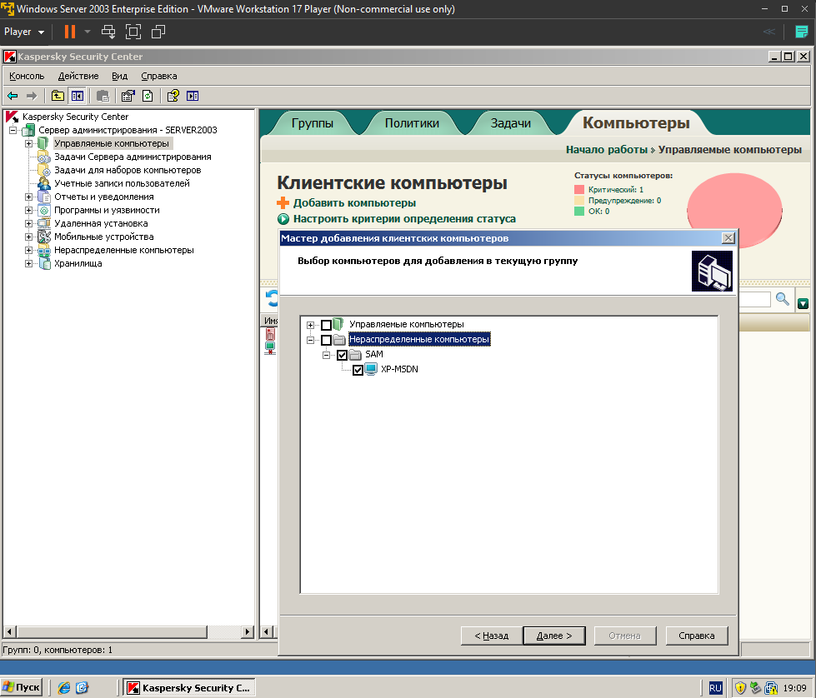816x698 pixels.
Task: Click the Up one level folder icon
Action: (x=58, y=96)
